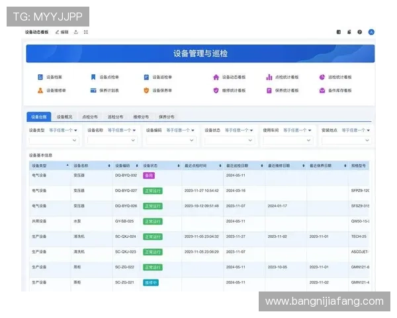Expand the 安装地点 value select box
This screenshot has width=397, height=318.
click(347, 140)
